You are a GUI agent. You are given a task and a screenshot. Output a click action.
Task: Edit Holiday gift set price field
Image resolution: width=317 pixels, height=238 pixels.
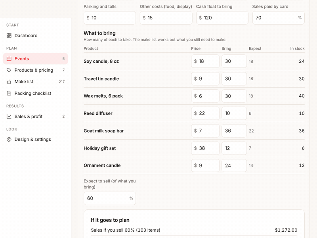click(205, 148)
